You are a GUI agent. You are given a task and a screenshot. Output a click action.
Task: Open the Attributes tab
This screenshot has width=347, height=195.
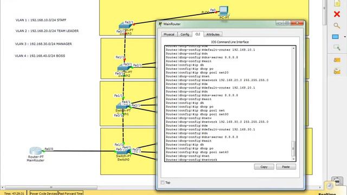213,35
